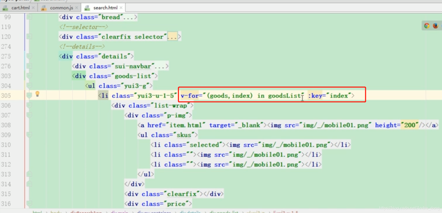Switch to the common.js tab

(x=61, y=8)
